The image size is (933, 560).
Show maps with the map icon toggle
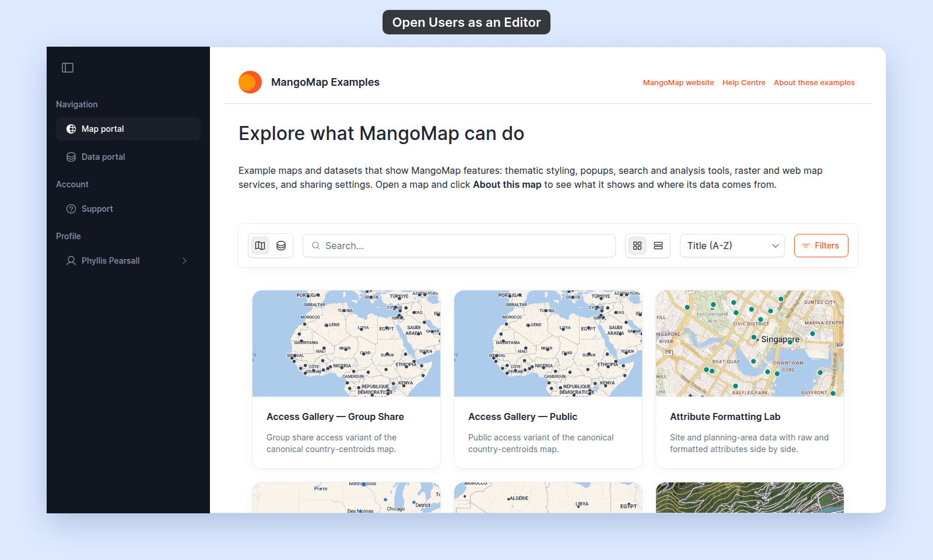tap(260, 246)
